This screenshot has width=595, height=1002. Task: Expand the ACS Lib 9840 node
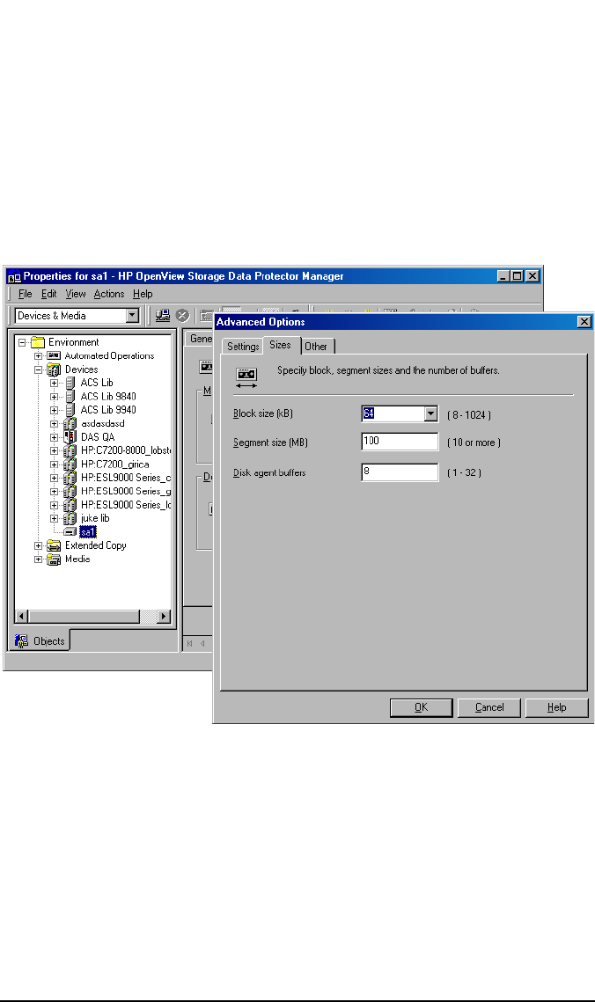pos(55,397)
